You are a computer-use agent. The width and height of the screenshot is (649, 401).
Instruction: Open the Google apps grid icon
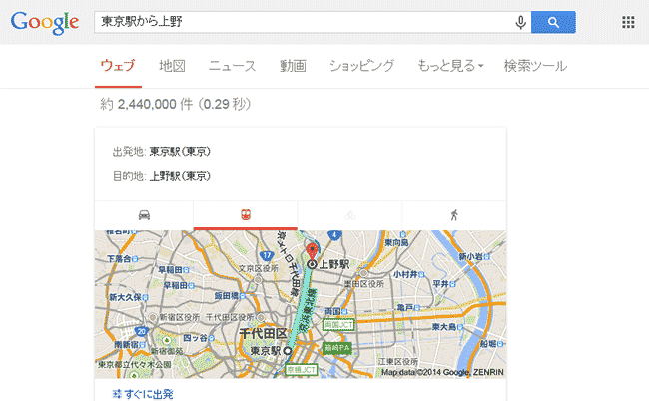628,22
